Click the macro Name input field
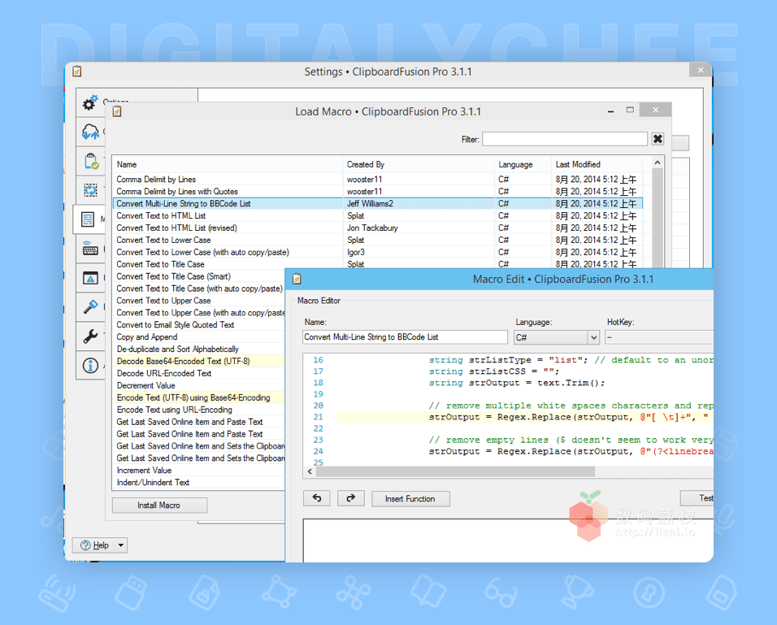This screenshot has height=625, width=777. point(405,337)
